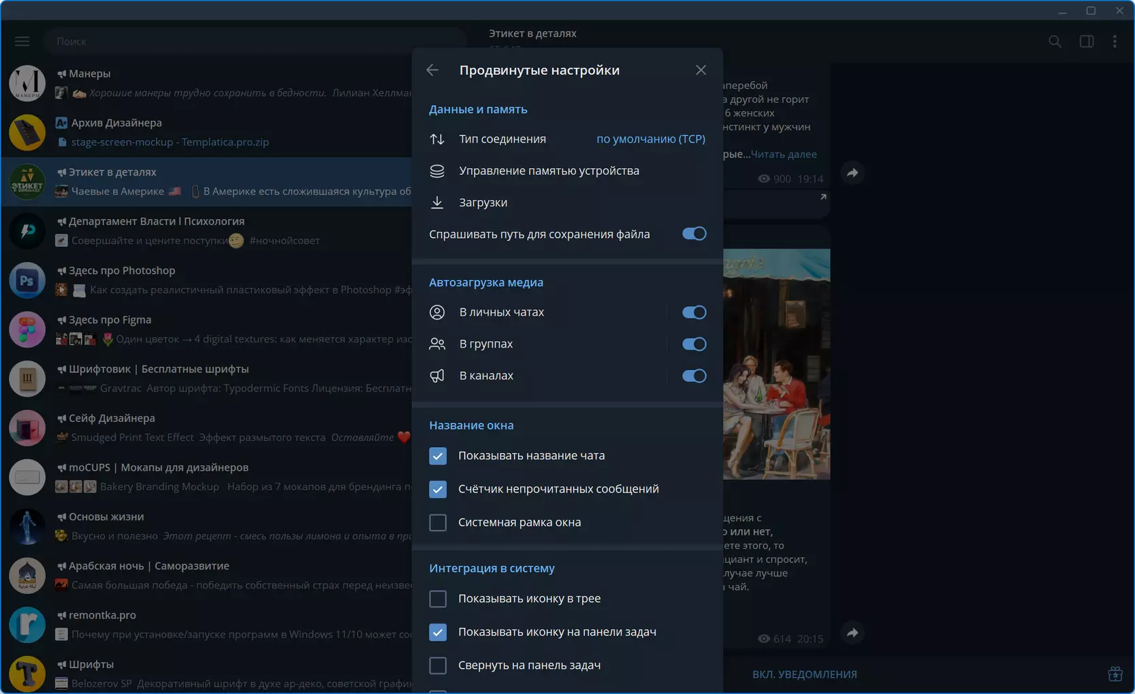Uncheck Счётчик непрочитанных сообщений checkbox
1135x694 pixels.
438,489
